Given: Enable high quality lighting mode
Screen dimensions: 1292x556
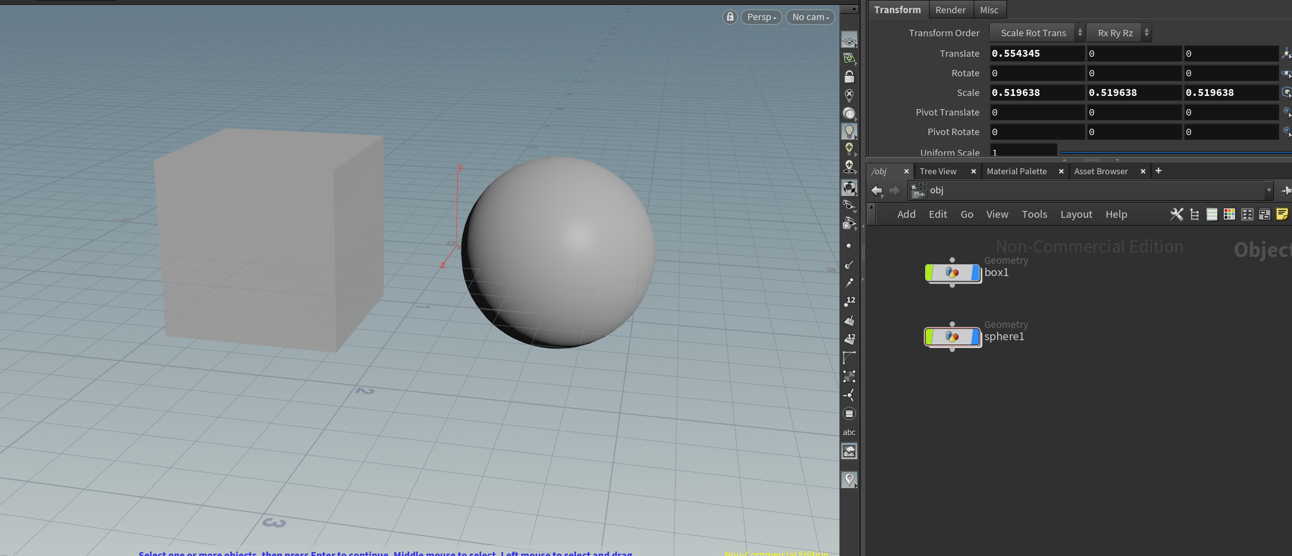Looking at the screenshot, I should click(x=849, y=149).
